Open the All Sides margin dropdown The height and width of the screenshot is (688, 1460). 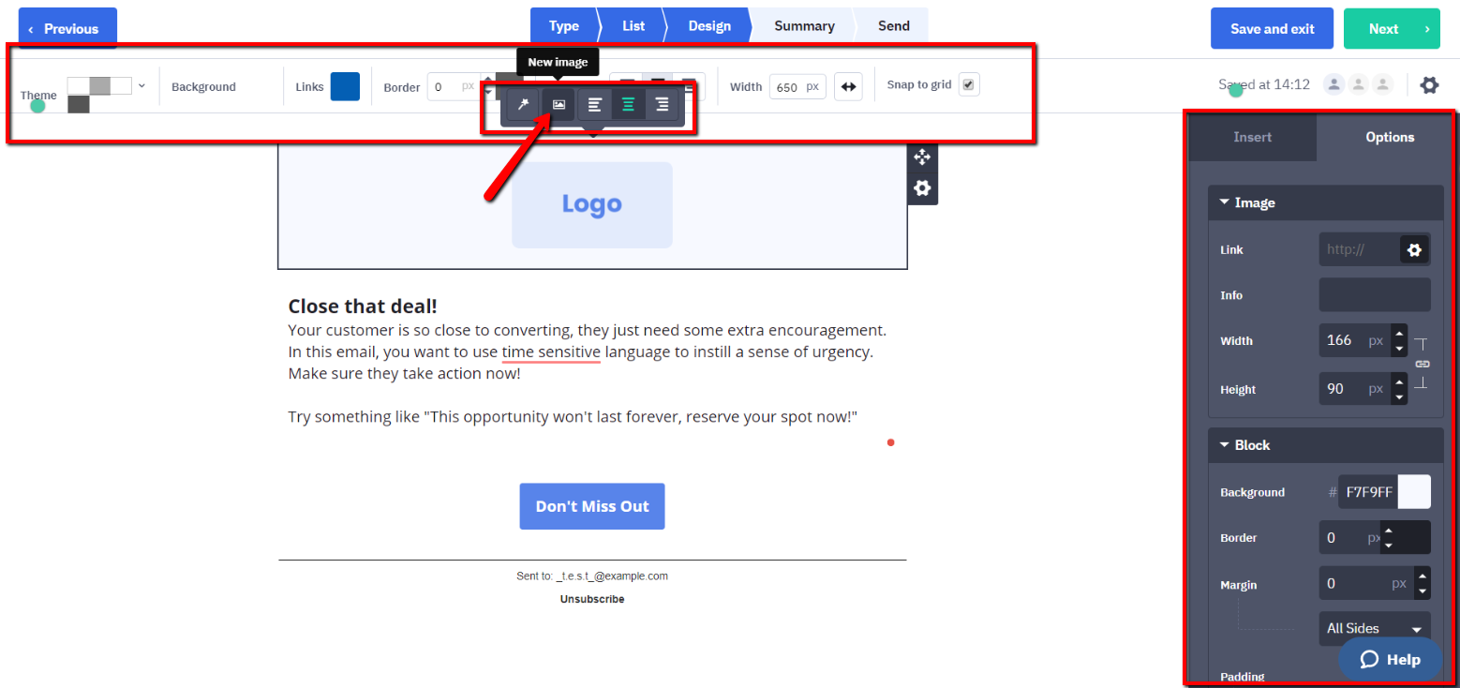click(x=1374, y=628)
